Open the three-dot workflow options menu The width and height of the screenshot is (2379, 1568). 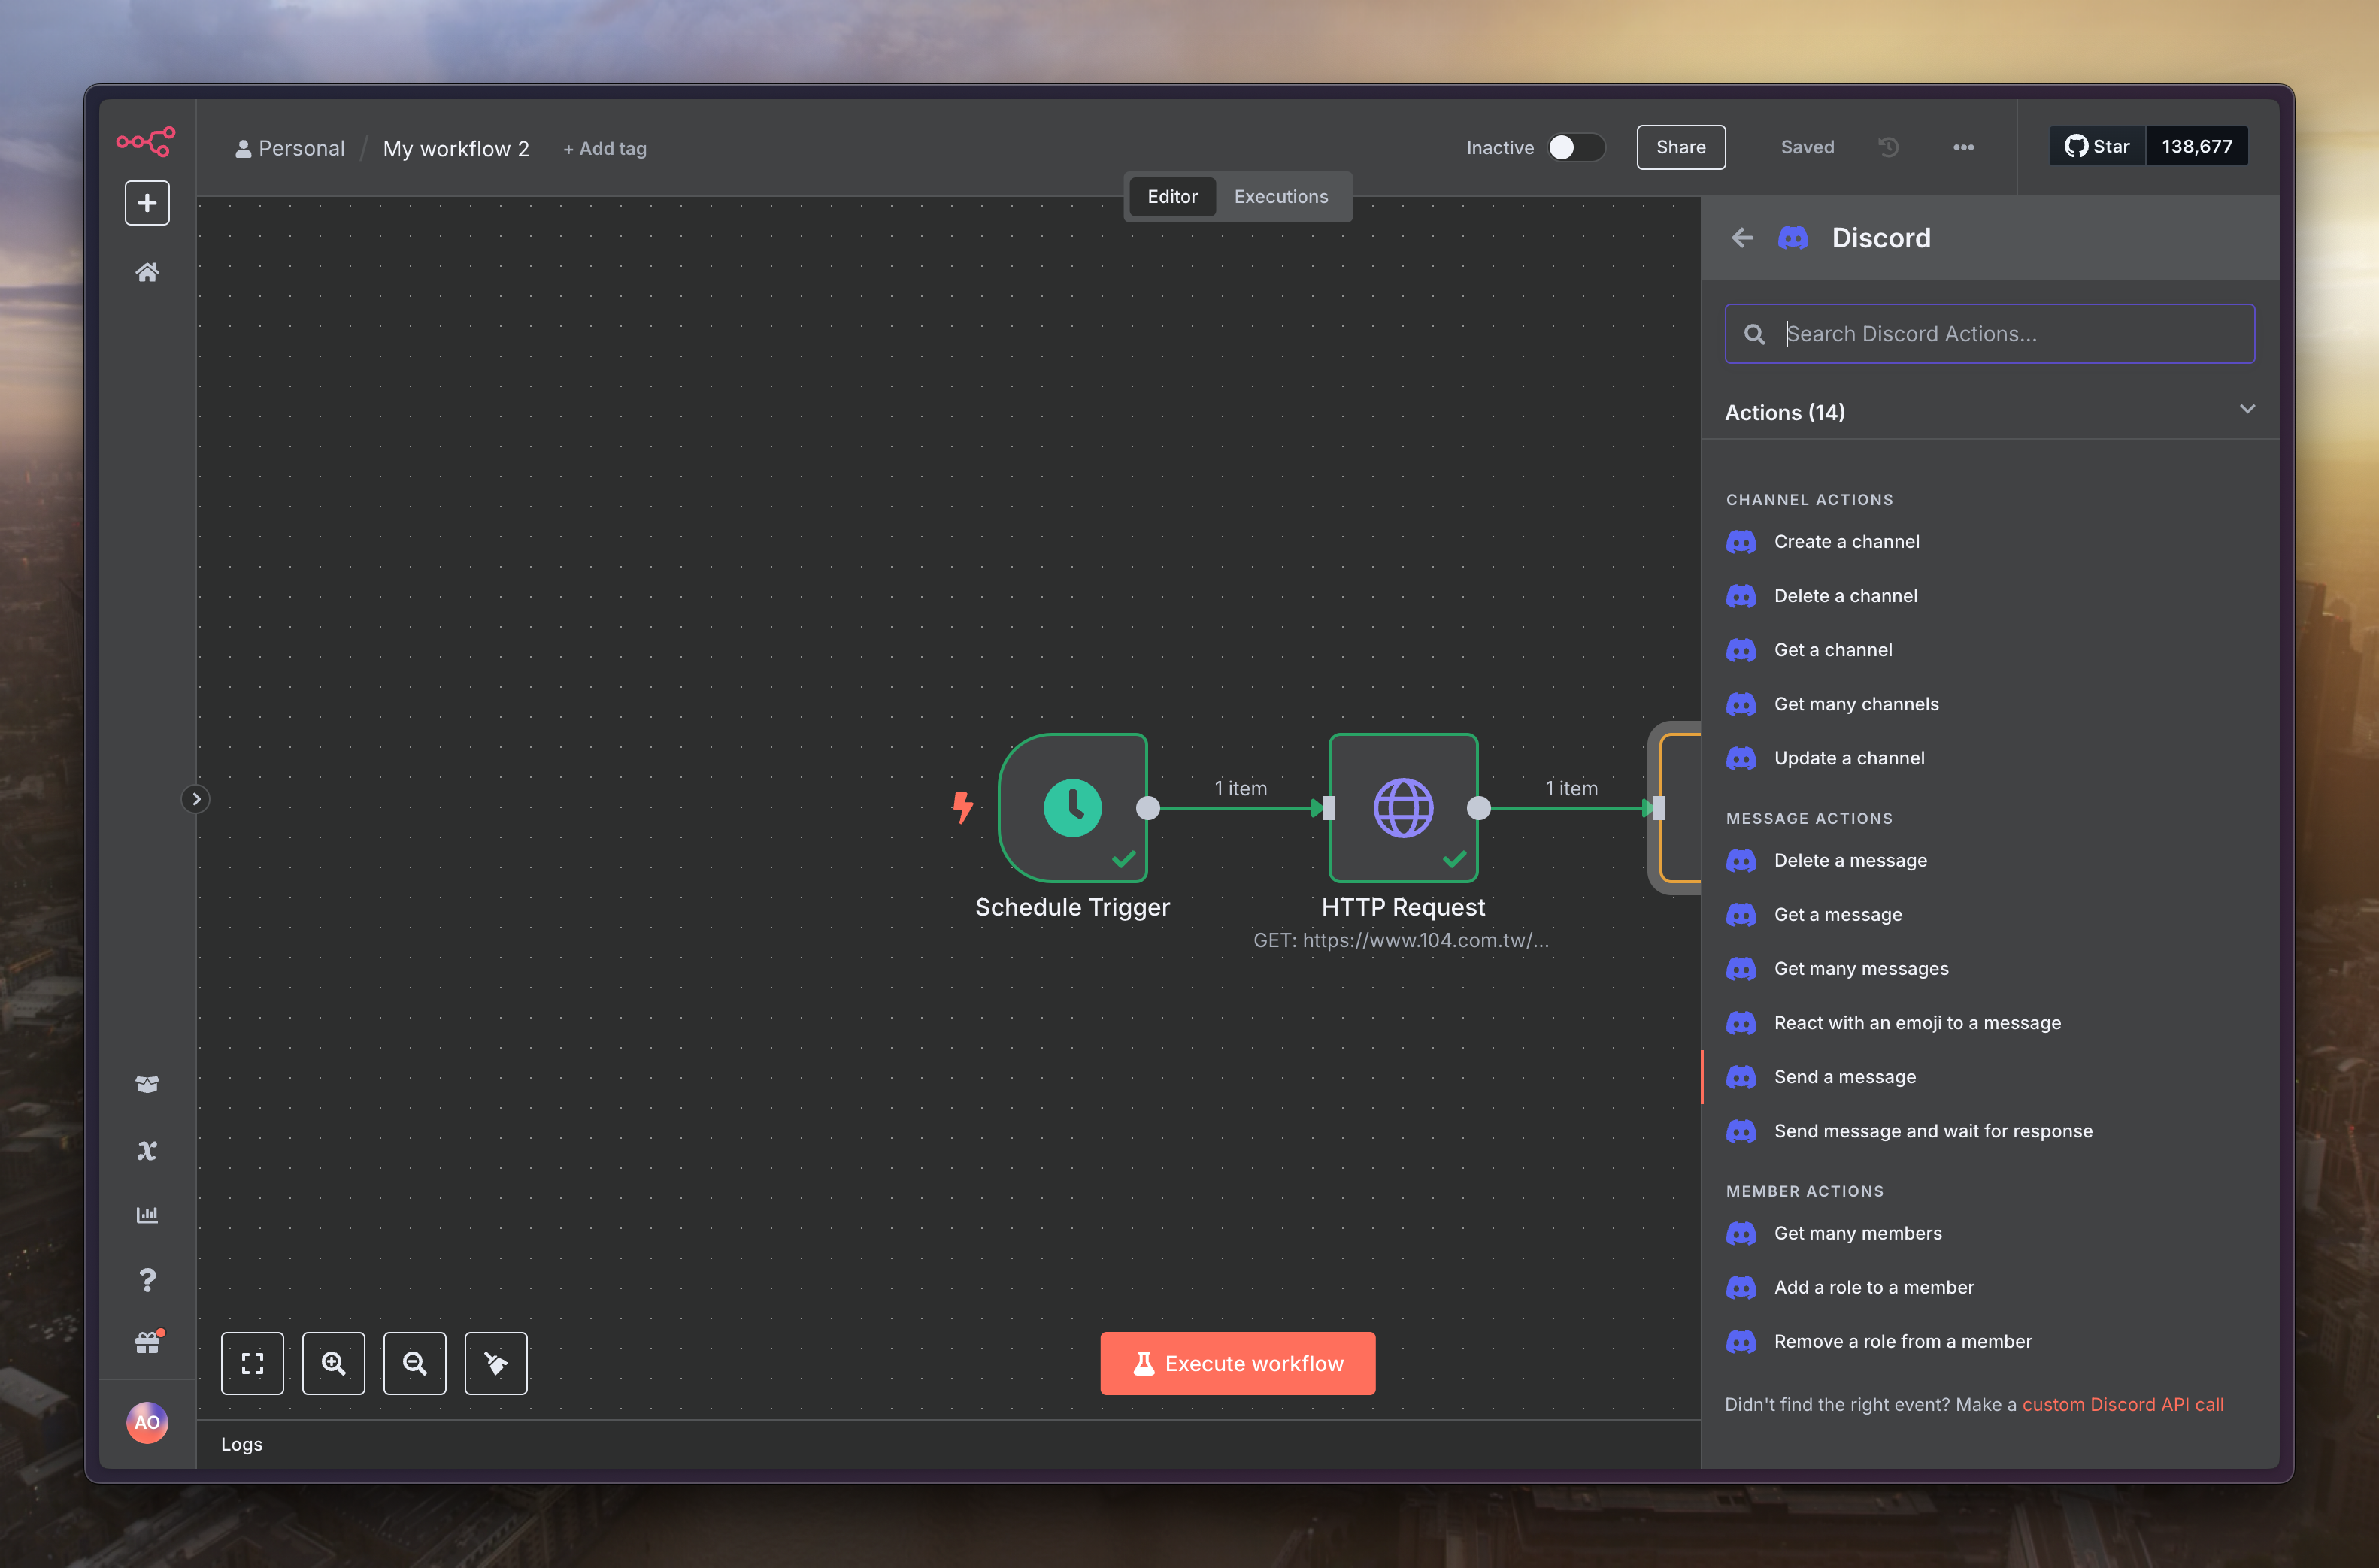(x=1963, y=147)
